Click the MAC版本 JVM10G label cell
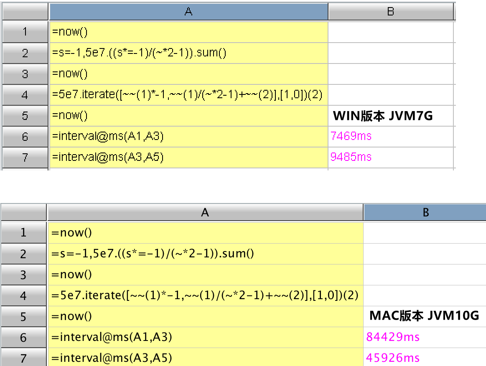The width and height of the screenshot is (486, 366). (x=424, y=316)
